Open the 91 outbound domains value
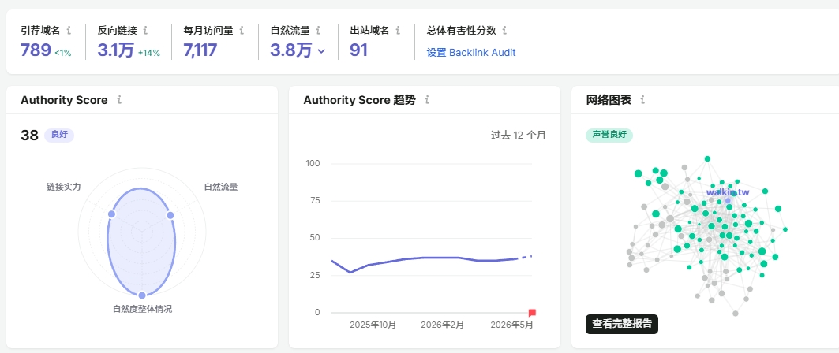This screenshot has width=839, height=353. 358,50
